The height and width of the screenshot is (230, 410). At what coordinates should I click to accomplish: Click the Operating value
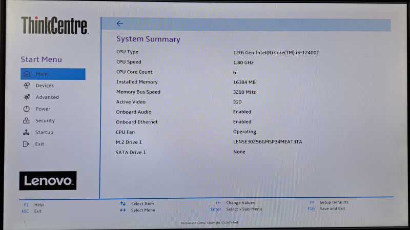[244, 132]
